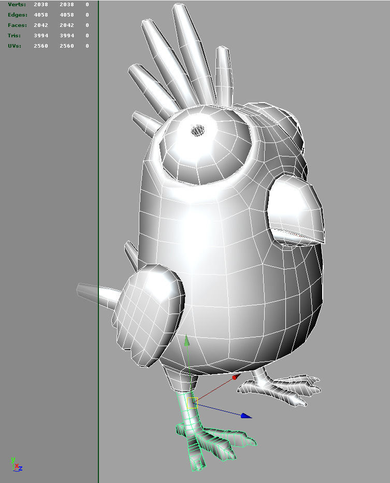The image size is (390, 483).
Task: Click the red X-axis move handle
Action: coord(235,377)
